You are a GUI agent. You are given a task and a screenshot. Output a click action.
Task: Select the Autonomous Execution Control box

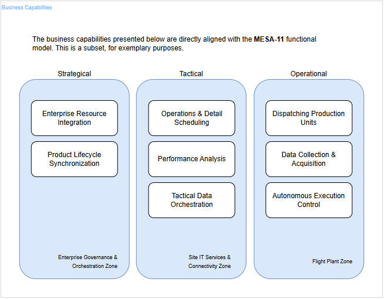[x=309, y=200]
